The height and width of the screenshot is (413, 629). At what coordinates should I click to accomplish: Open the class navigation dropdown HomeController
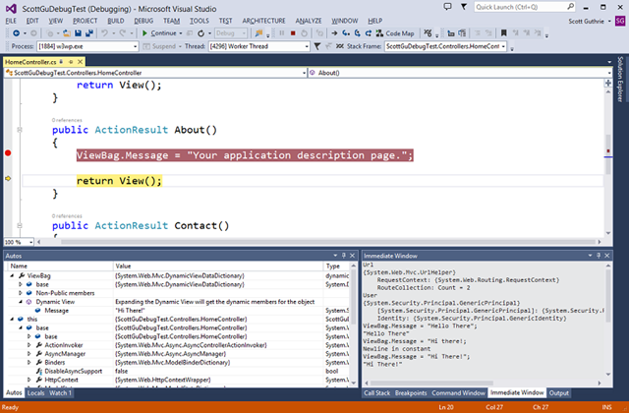(155, 73)
